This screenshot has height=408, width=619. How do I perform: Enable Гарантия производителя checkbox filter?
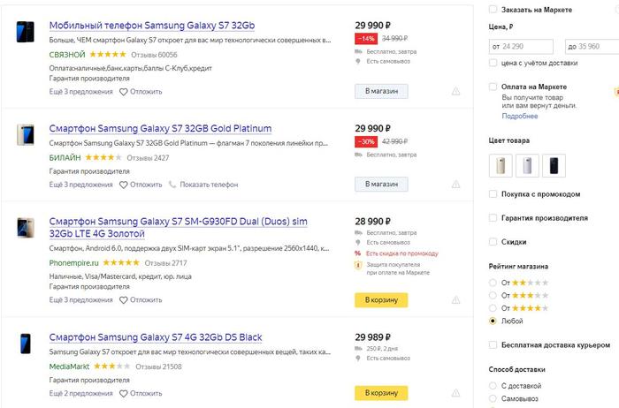click(x=493, y=217)
